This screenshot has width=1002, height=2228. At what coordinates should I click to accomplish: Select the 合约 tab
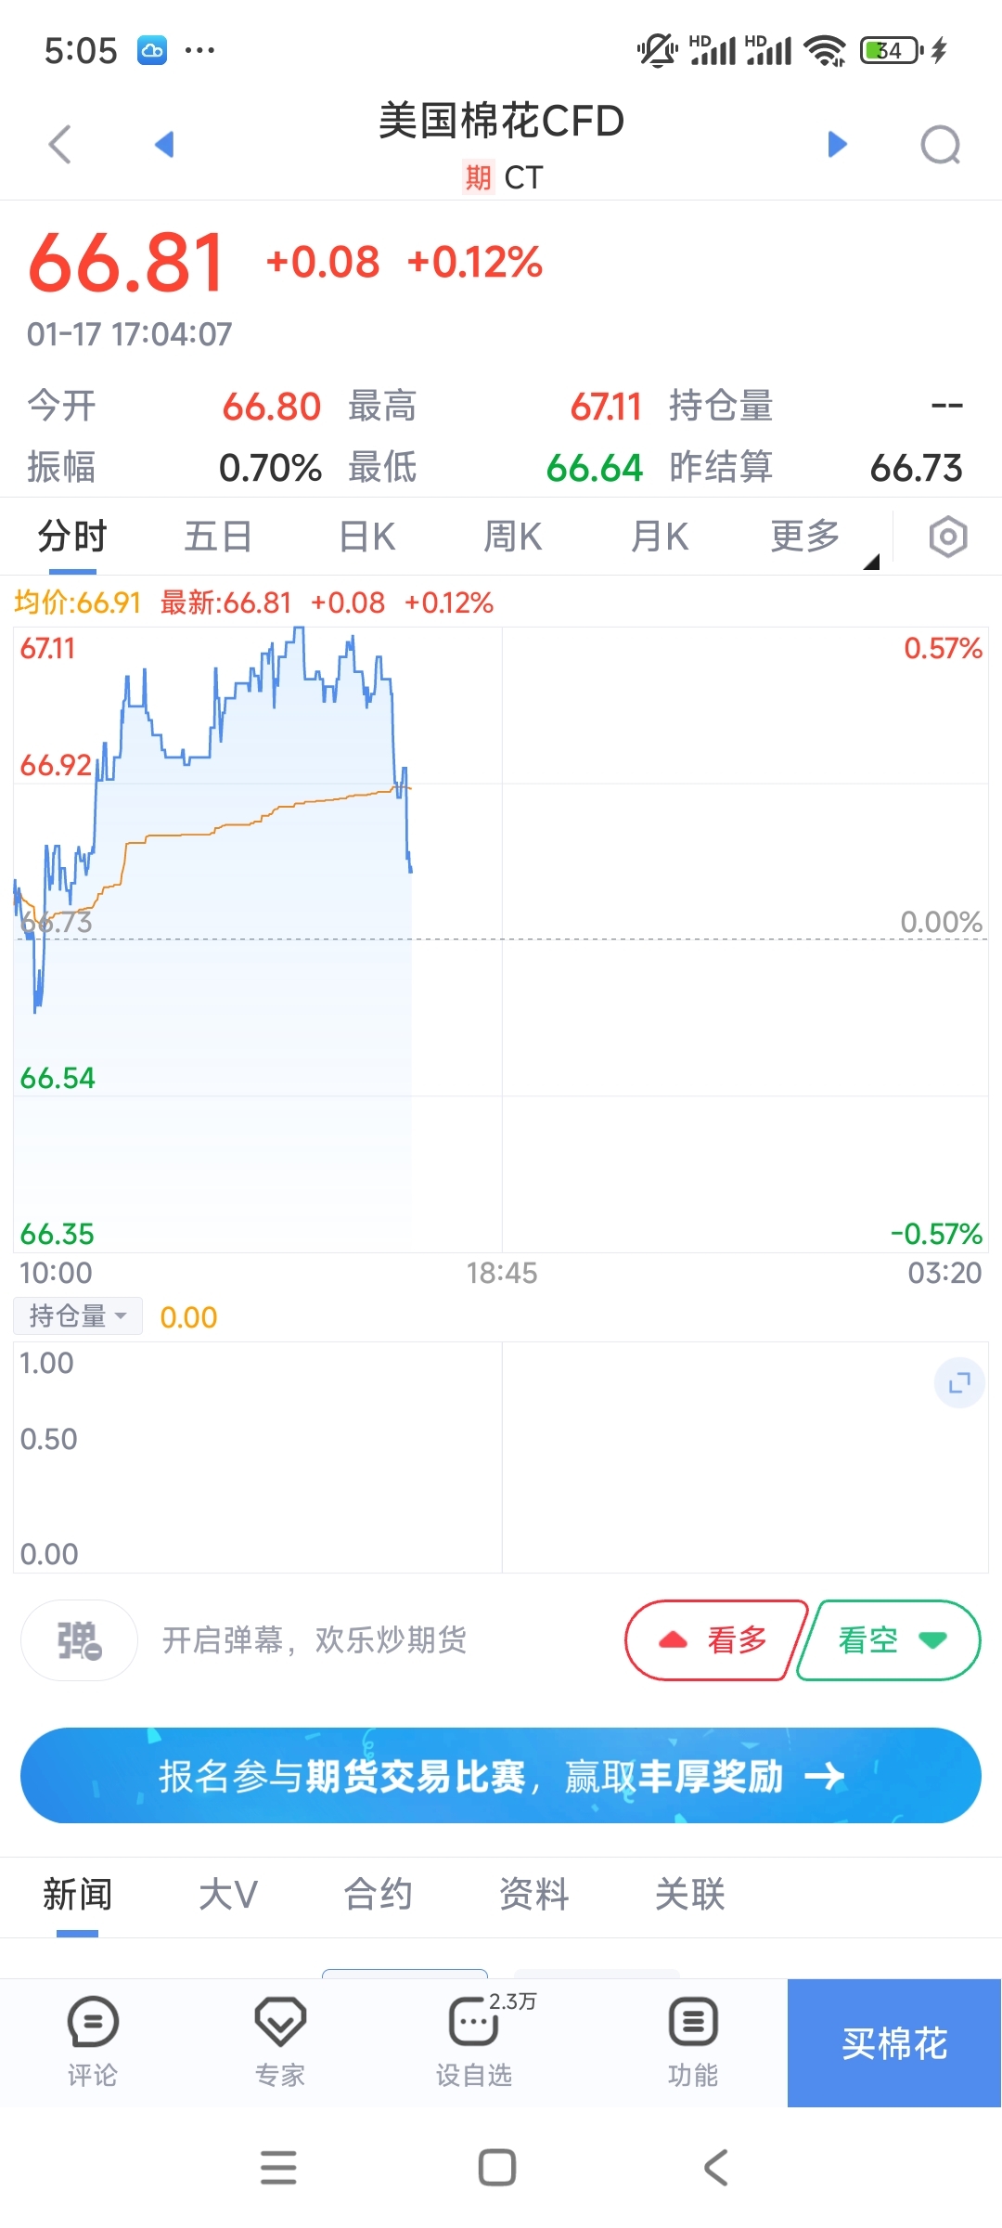378,1895
